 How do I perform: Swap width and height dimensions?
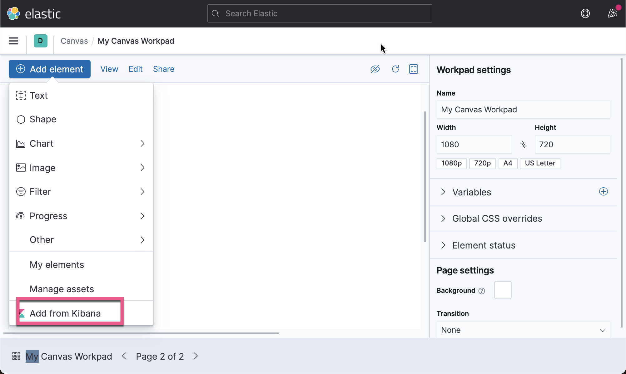coord(524,145)
